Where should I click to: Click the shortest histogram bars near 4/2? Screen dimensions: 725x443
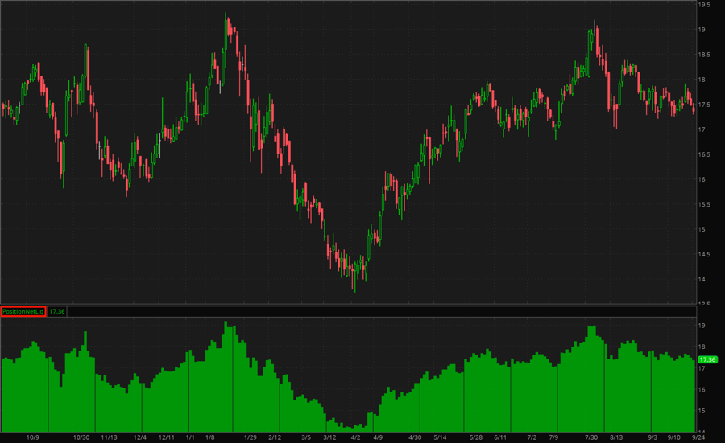[x=351, y=427]
